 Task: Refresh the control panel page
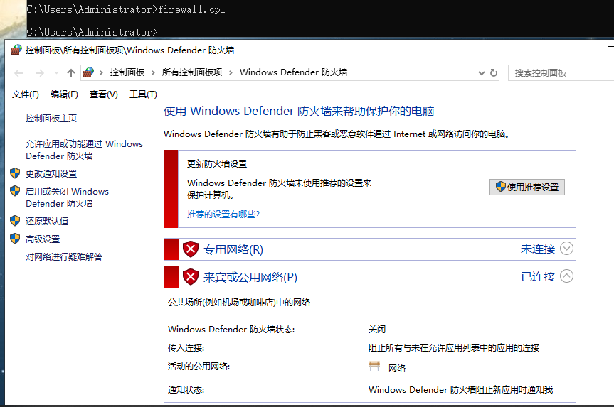click(494, 72)
